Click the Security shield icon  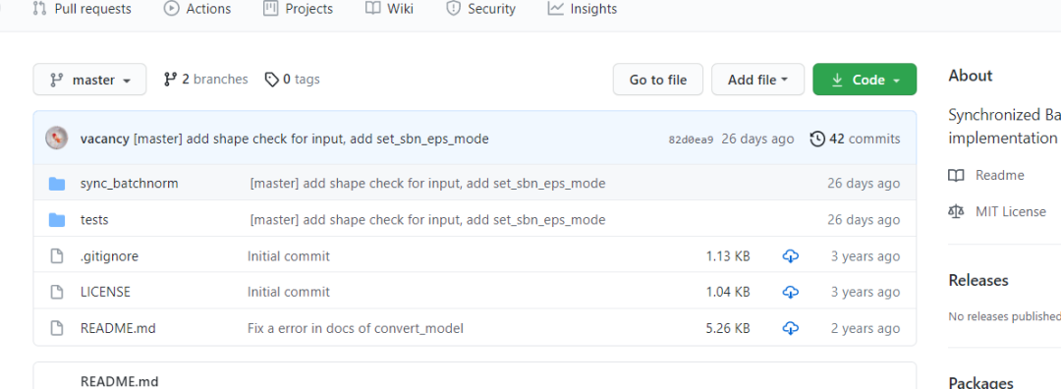coord(453,9)
